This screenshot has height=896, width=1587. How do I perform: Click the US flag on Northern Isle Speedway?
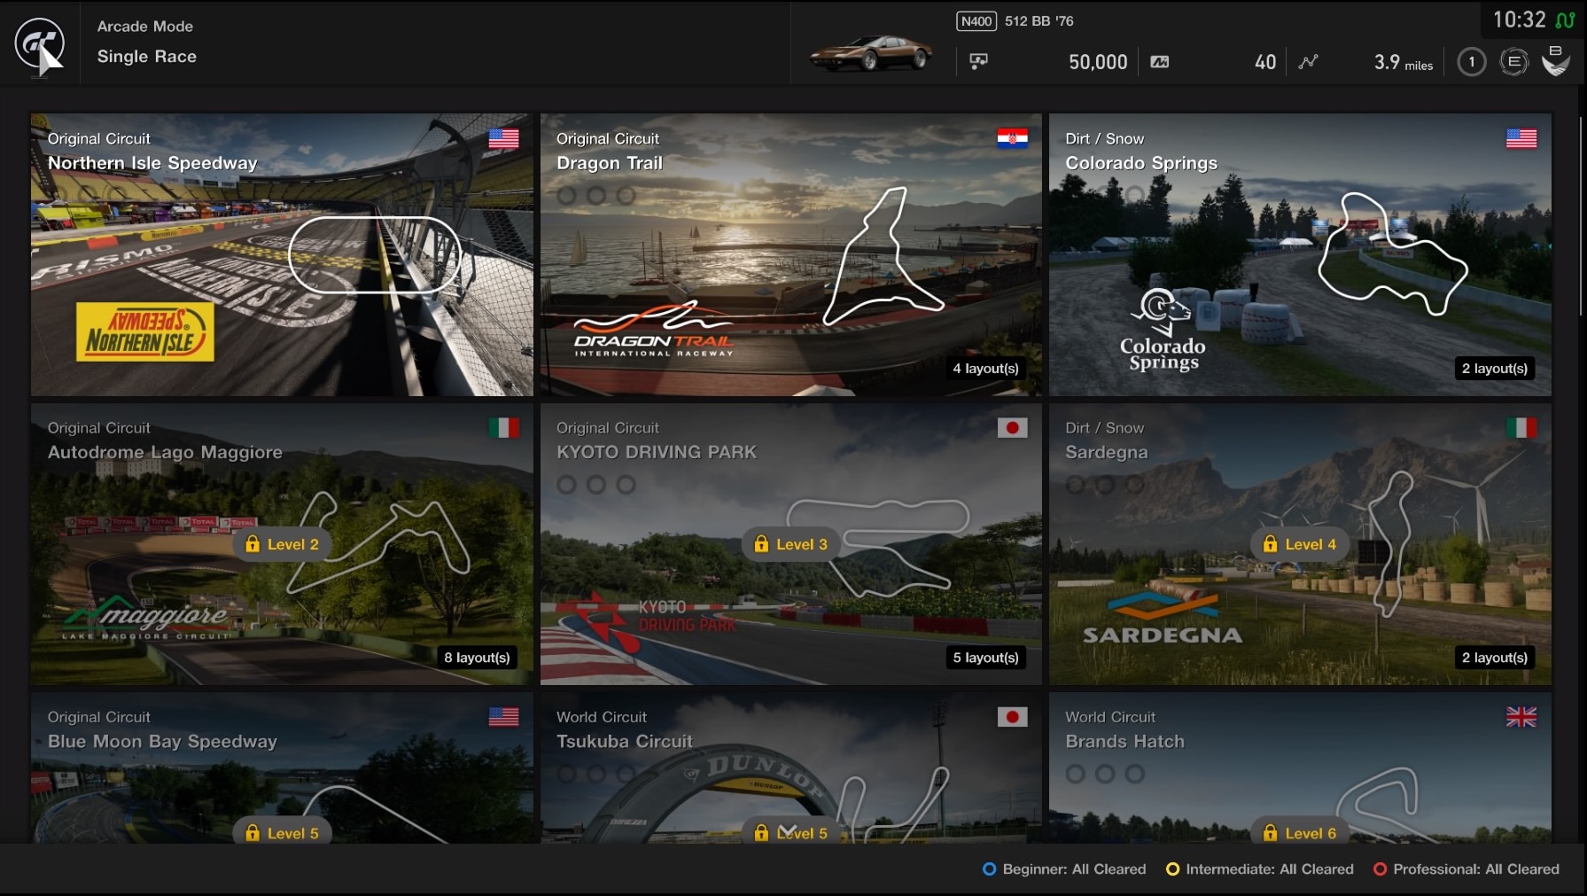point(503,139)
